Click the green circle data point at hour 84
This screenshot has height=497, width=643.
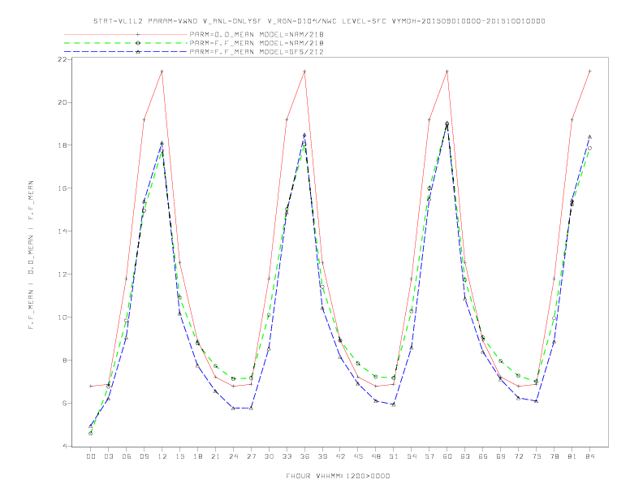pyautogui.click(x=589, y=149)
